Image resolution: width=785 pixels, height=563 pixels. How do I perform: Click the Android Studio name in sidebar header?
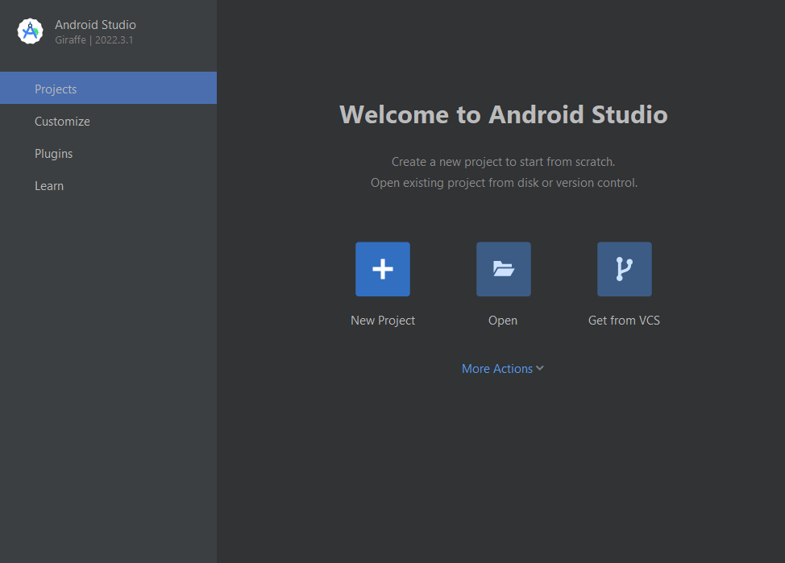(x=95, y=25)
